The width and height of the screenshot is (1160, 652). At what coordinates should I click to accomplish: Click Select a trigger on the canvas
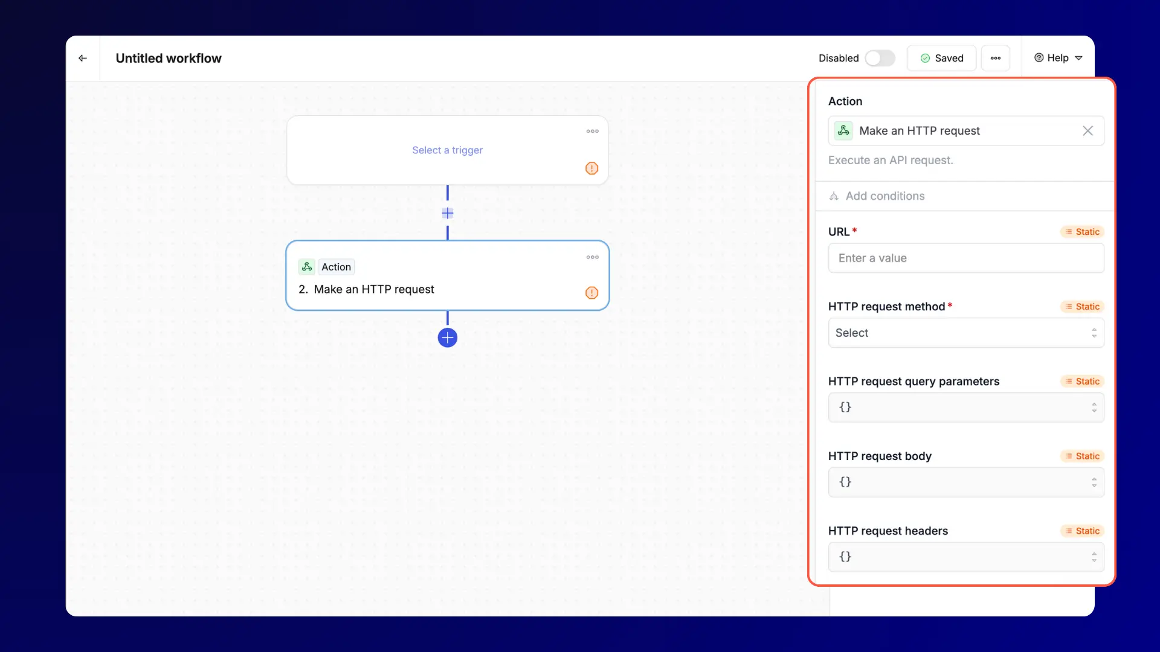447,150
